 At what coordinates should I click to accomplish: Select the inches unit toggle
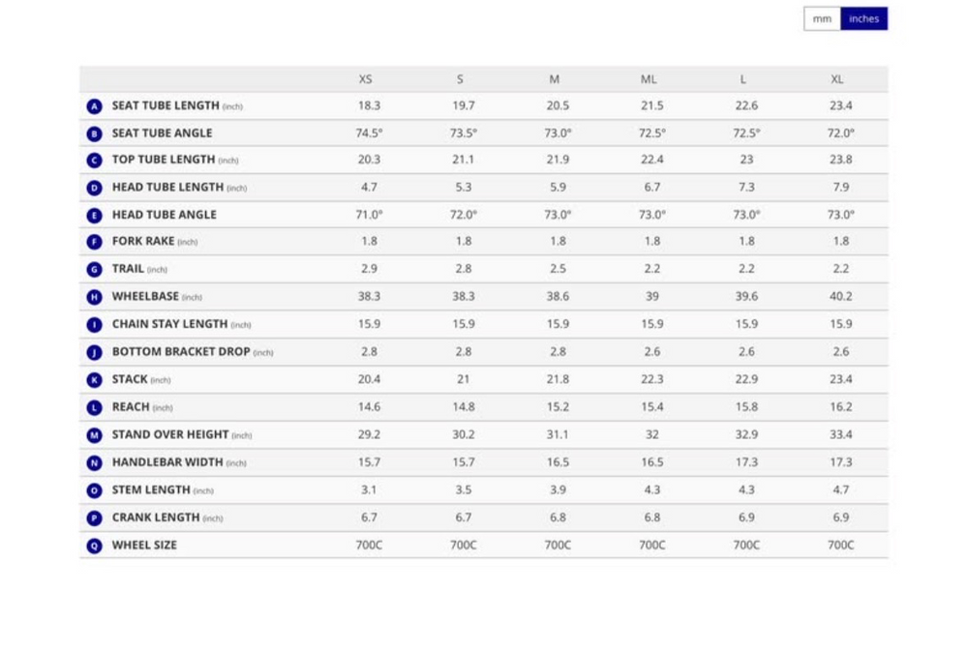pos(863,18)
